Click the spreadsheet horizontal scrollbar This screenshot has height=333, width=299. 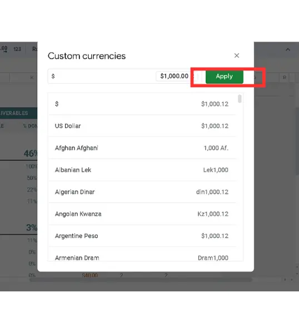141,280
